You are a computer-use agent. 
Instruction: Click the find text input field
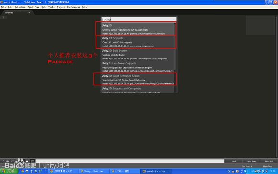click(x=130, y=161)
